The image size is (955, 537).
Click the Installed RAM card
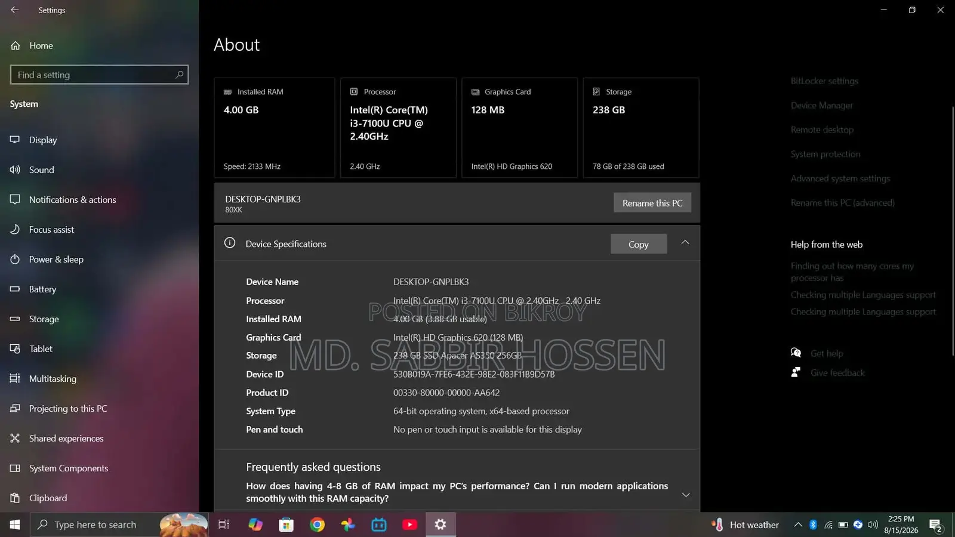pyautogui.click(x=275, y=128)
